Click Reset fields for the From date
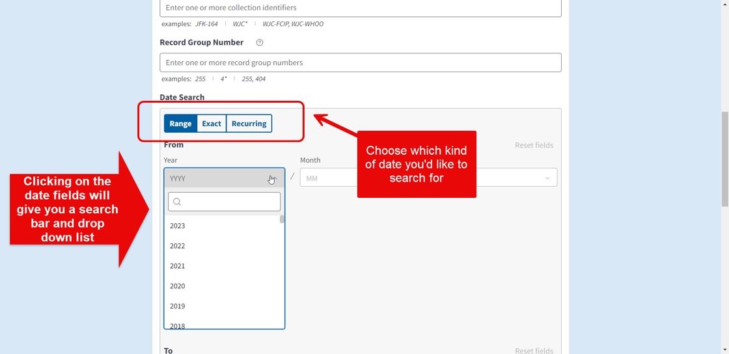This screenshot has width=729, height=354. click(x=534, y=145)
